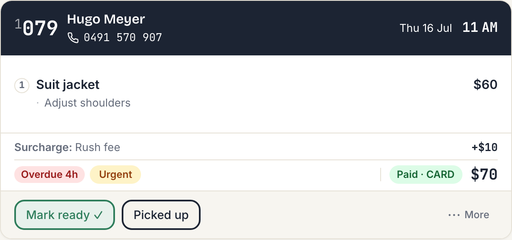Click customer name Hugo Meyer
The width and height of the screenshot is (512, 240).
pos(106,19)
